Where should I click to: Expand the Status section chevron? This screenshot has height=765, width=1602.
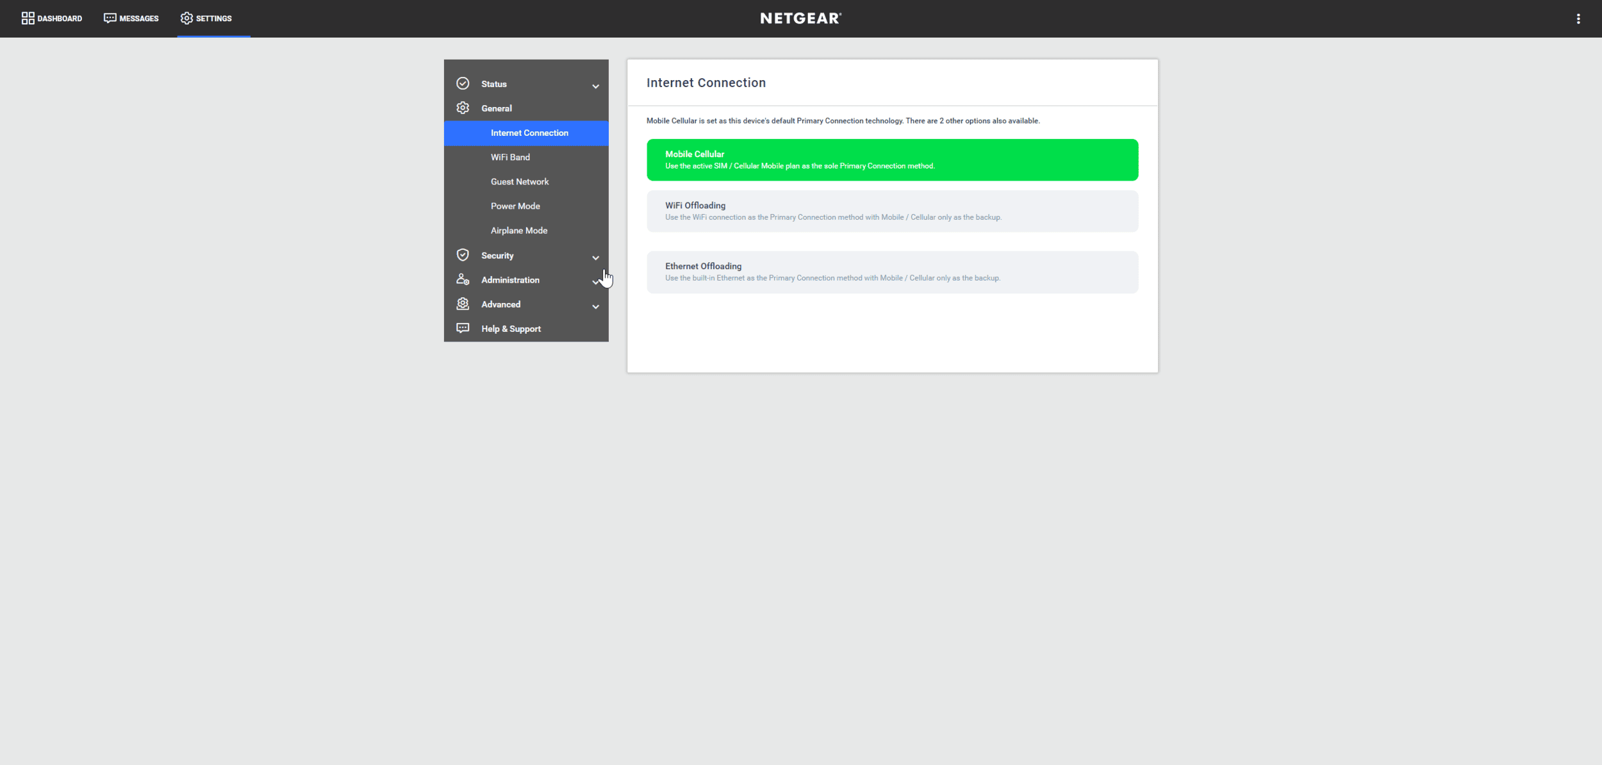click(595, 86)
